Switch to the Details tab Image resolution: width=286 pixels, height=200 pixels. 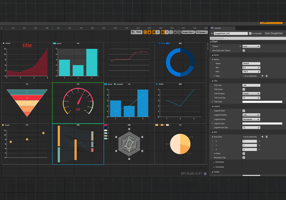pos(218,28)
